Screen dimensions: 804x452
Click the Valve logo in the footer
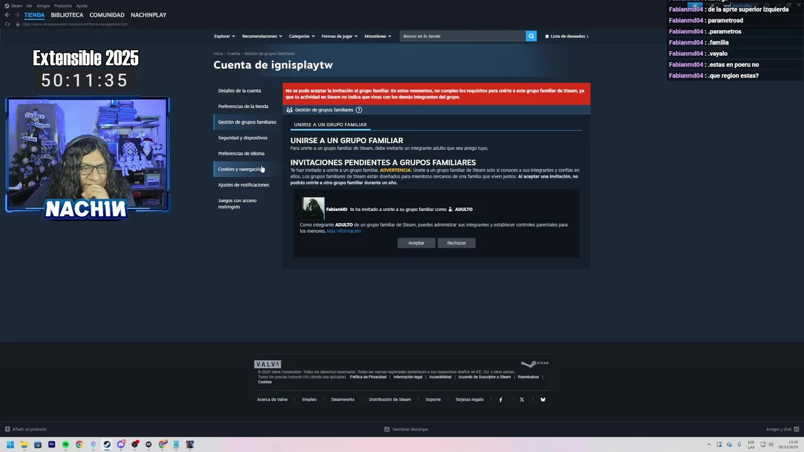coord(268,364)
